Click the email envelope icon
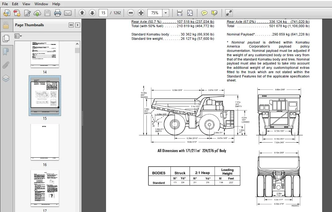The height and width of the screenshot is (212, 332). pyautogui.click(x=68, y=13)
